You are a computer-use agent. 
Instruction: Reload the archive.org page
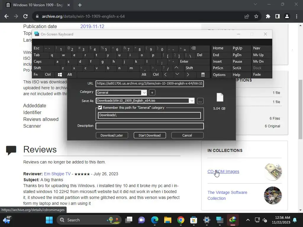point(25,17)
